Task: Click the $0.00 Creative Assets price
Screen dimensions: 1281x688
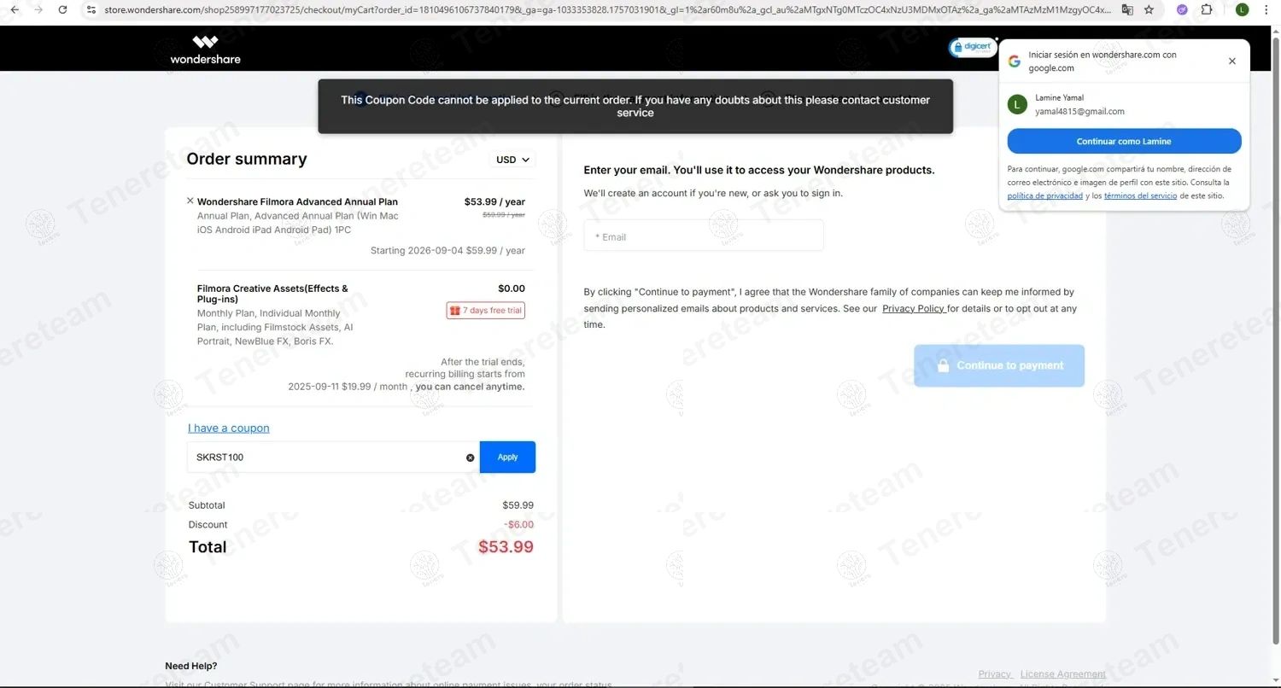Action: coord(512,289)
